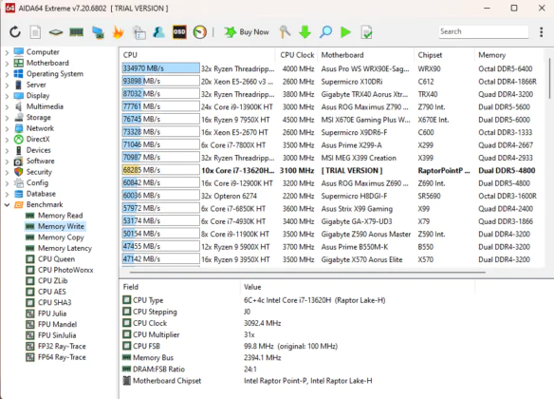Sort by the CPU Clock column header
The image size is (554, 399).
[x=297, y=55]
